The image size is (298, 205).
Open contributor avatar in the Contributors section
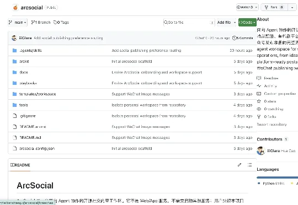260,150
